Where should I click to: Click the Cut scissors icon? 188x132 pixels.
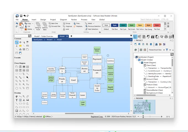tap(26, 26)
